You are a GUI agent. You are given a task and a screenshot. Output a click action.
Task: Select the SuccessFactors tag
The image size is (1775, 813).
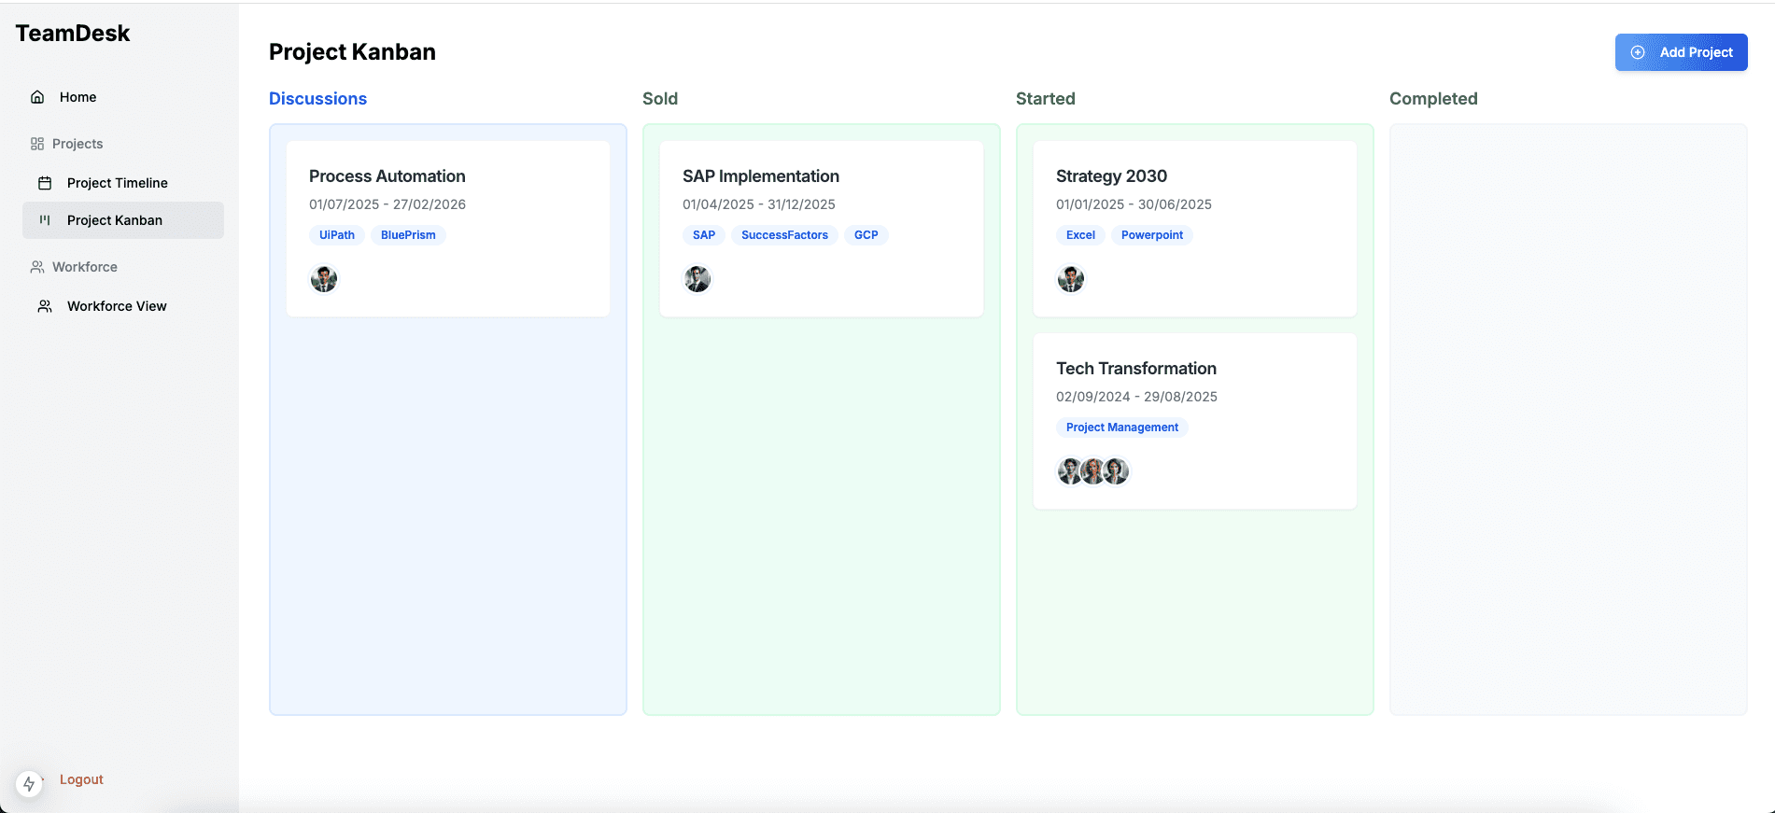click(x=784, y=235)
